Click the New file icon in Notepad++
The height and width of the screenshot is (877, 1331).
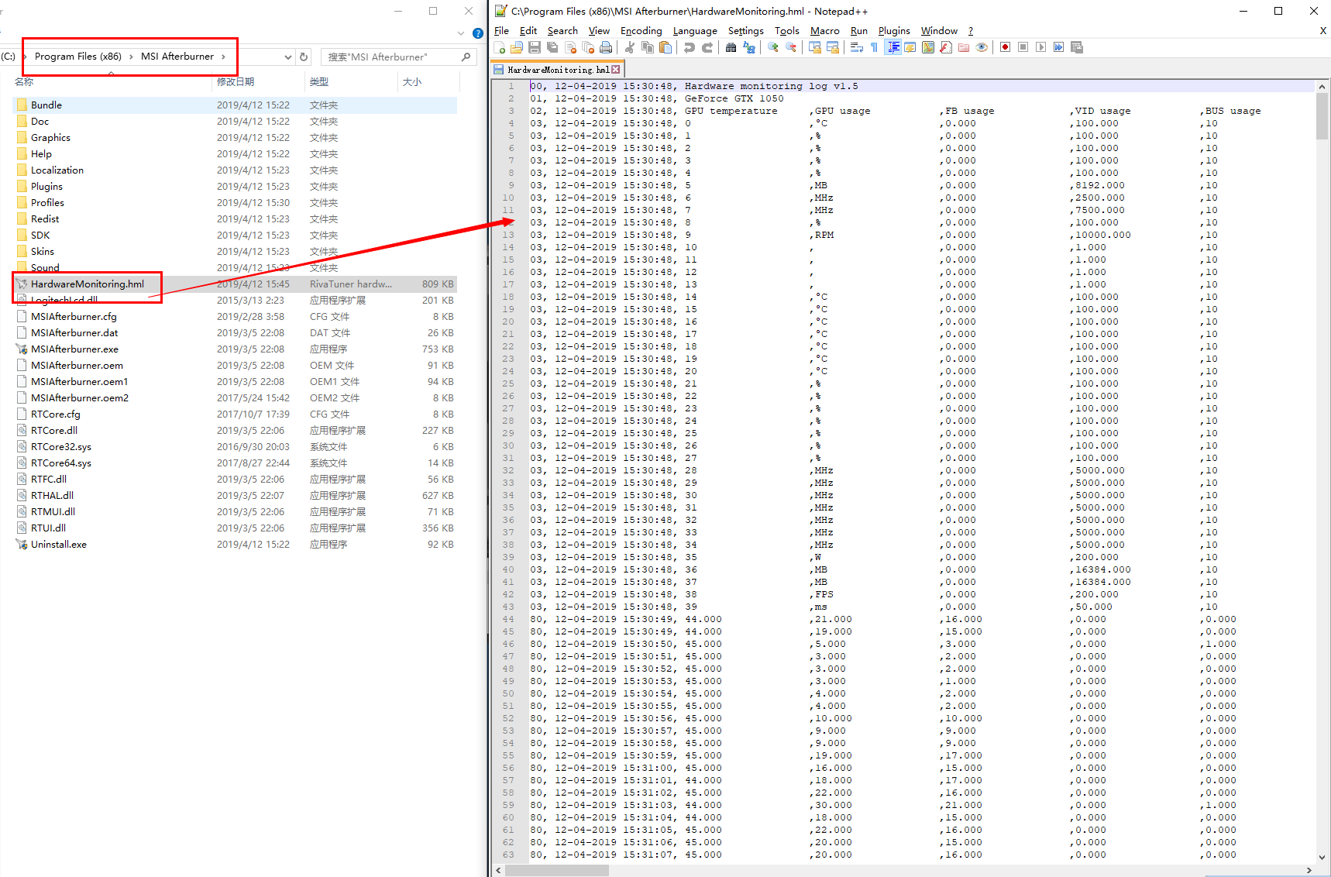click(x=500, y=47)
